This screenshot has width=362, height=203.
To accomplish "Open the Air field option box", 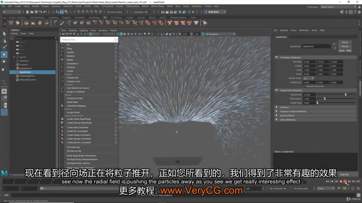I will click(116, 45).
